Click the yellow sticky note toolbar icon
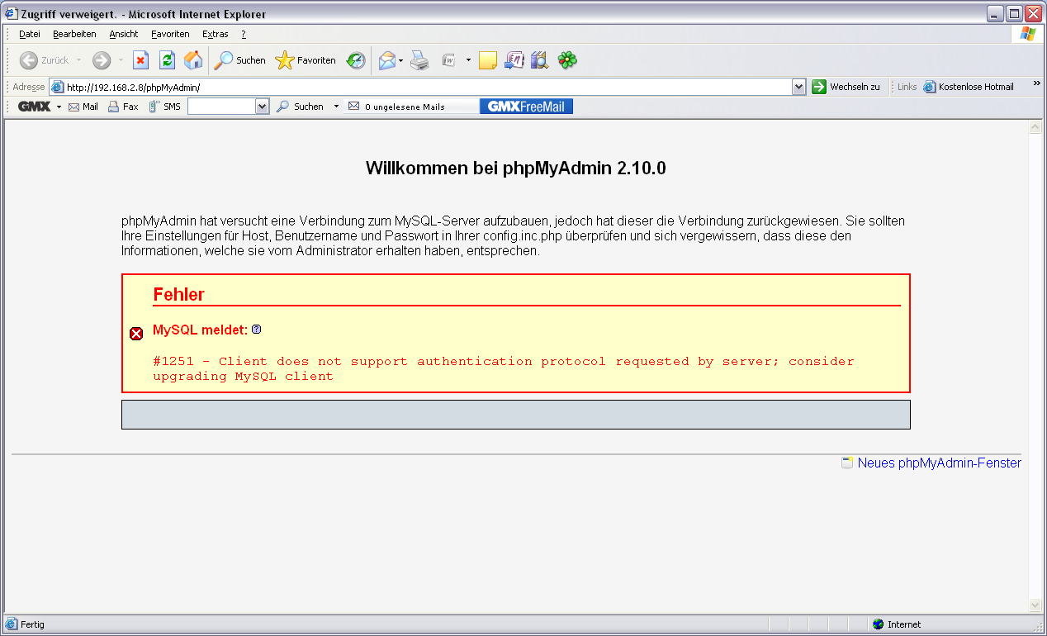The image size is (1047, 636). 488,60
